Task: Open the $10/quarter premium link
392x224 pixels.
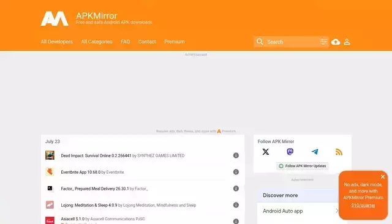Action: click(363, 205)
